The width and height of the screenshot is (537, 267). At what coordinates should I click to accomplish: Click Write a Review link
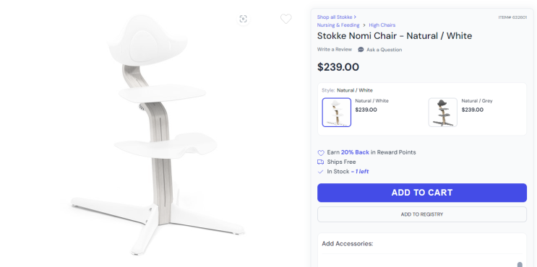coord(334,50)
